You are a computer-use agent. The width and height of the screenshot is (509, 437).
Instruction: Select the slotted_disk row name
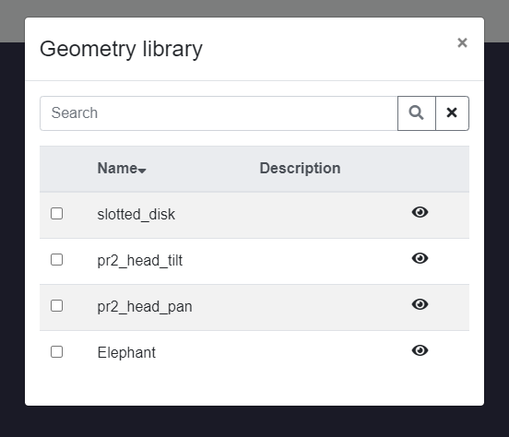[136, 214]
